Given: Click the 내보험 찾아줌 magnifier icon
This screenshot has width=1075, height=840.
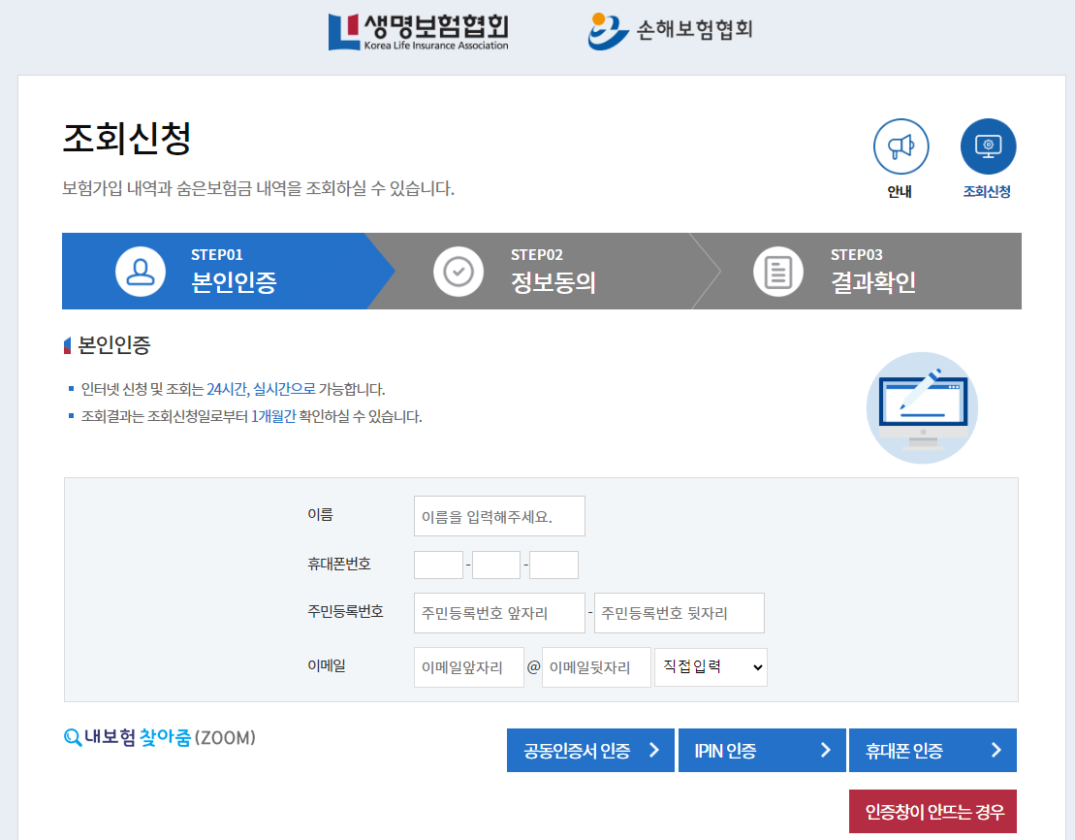Looking at the screenshot, I should (x=72, y=738).
